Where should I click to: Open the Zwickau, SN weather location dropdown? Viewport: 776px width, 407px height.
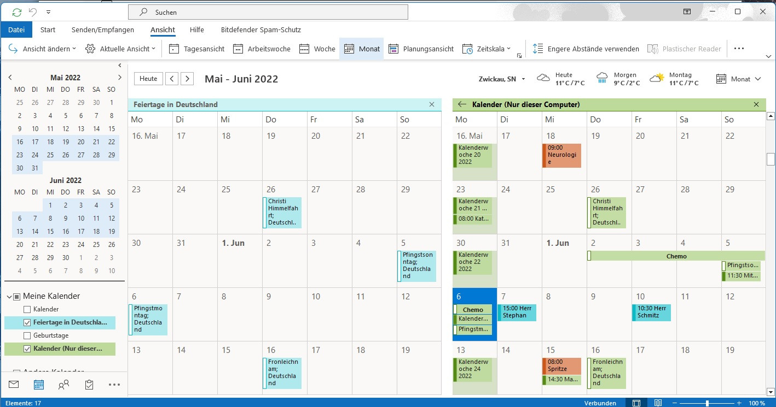[x=502, y=79]
